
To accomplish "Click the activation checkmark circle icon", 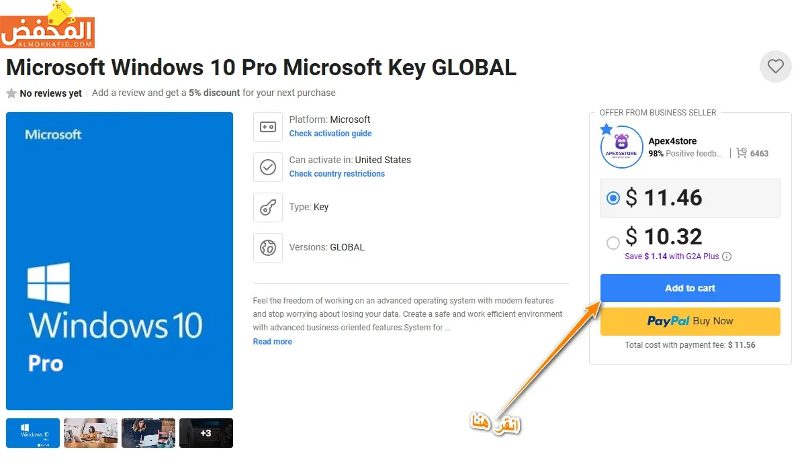I will 268,167.
